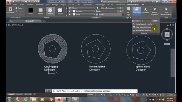Click the command line customize wrench icon
Viewport: 182px width, 102px height.
(x=50, y=91)
